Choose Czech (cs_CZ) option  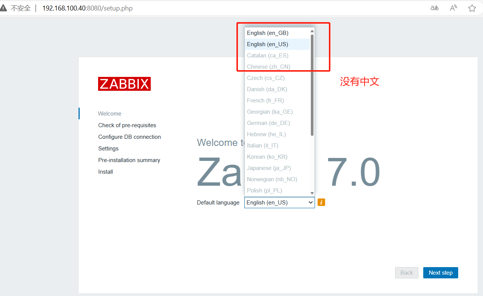click(x=277, y=78)
